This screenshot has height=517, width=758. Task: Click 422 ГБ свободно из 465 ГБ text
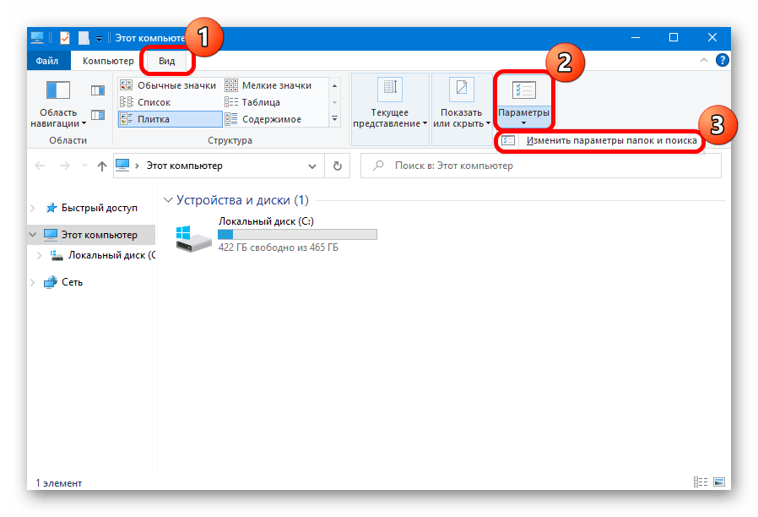pos(279,248)
